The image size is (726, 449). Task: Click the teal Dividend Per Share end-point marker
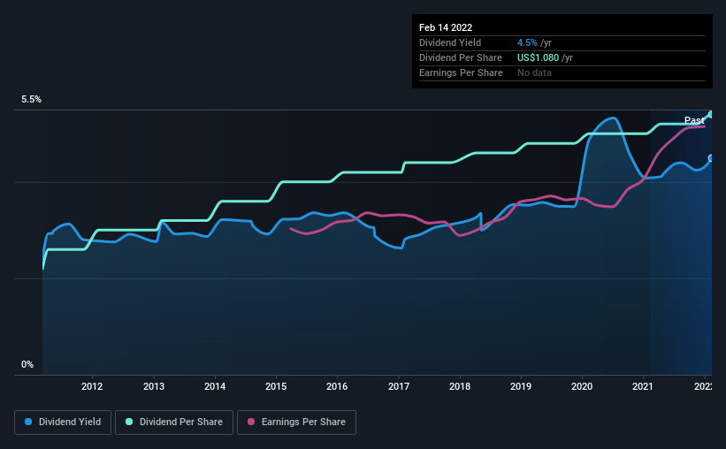tap(711, 114)
